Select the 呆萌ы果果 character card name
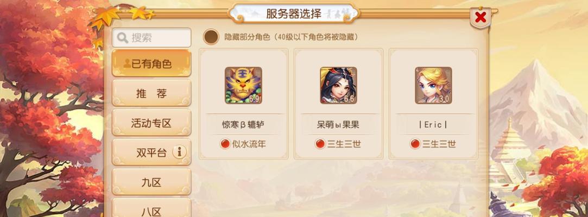 [338, 125]
